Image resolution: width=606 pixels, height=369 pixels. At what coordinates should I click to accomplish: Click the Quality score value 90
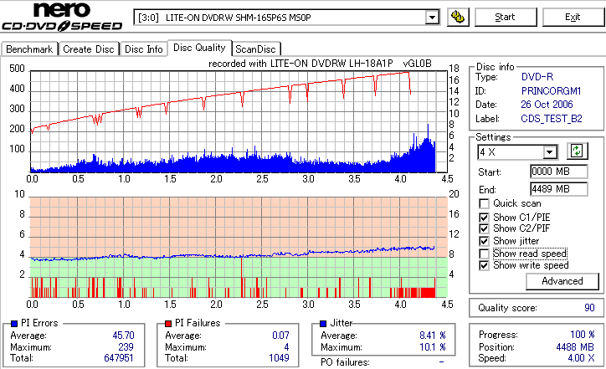[x=589, y=308]
